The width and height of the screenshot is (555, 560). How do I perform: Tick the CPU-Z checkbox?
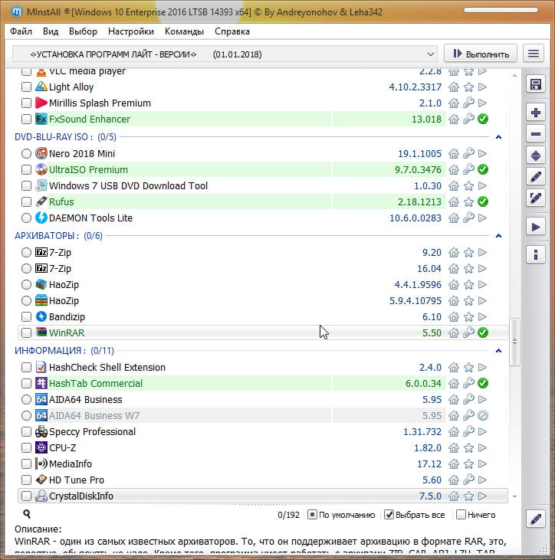[27, 447]
